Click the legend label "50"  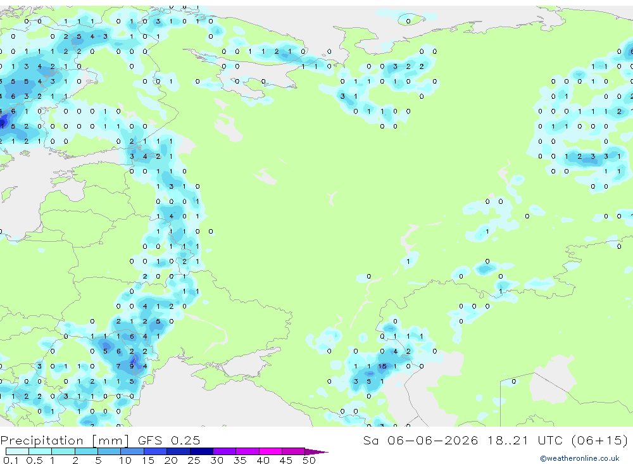pos(309,460)
